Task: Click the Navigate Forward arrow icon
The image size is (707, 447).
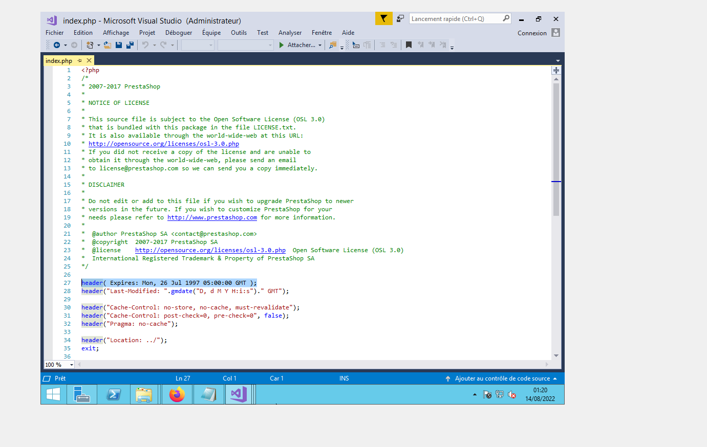Action: [x=74, y=45]
